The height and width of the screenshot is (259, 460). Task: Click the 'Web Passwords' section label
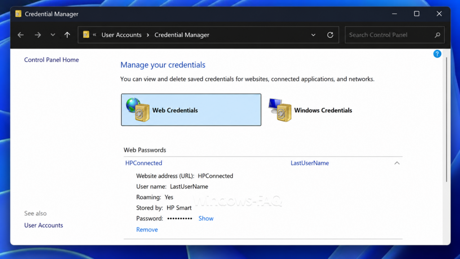[x=145, y=150]
